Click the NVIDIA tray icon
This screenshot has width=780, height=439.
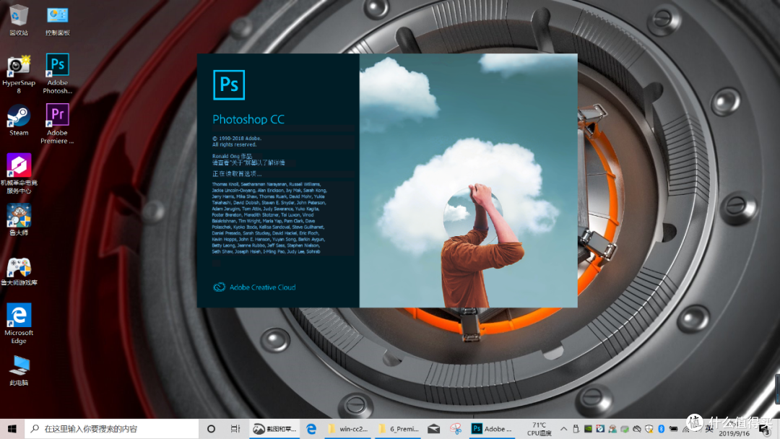point(588,429)
